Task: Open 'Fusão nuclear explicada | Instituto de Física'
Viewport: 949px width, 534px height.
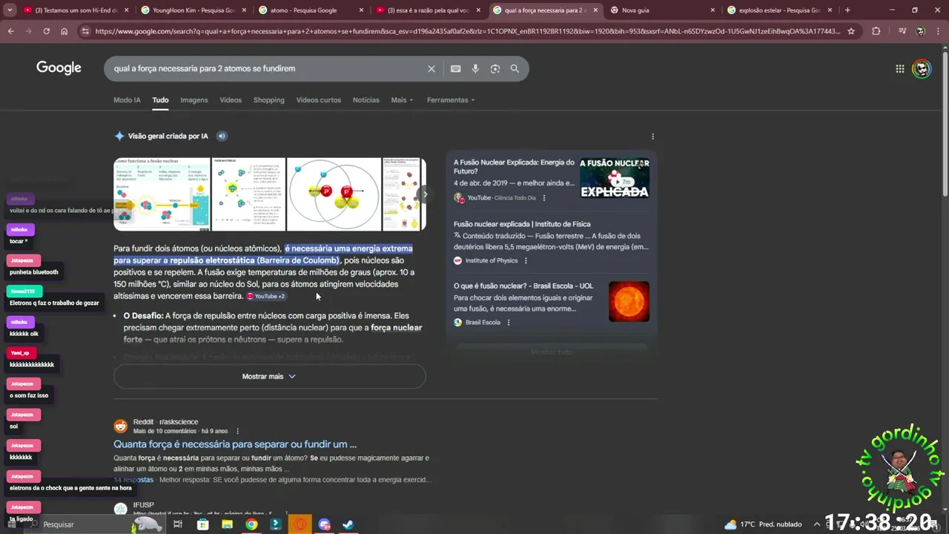Action: (522, 224)
